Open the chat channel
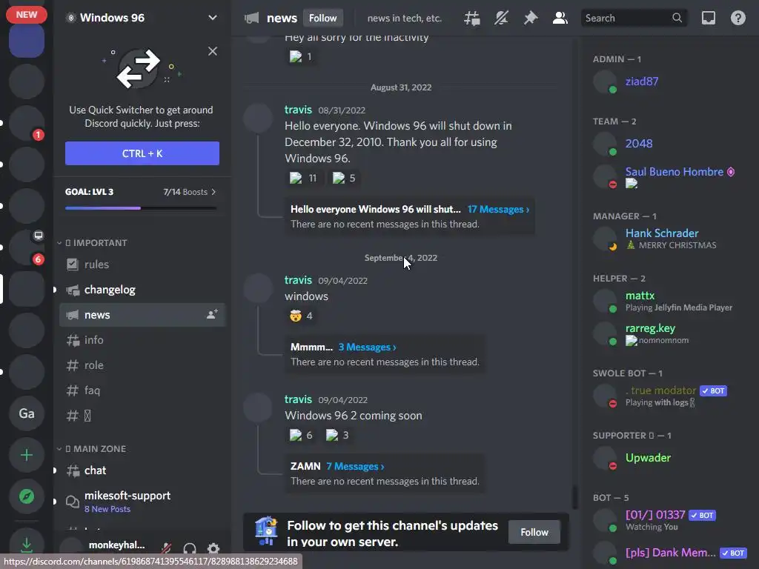The width and height of the screenshot is (759, 569). click(142, 470)
